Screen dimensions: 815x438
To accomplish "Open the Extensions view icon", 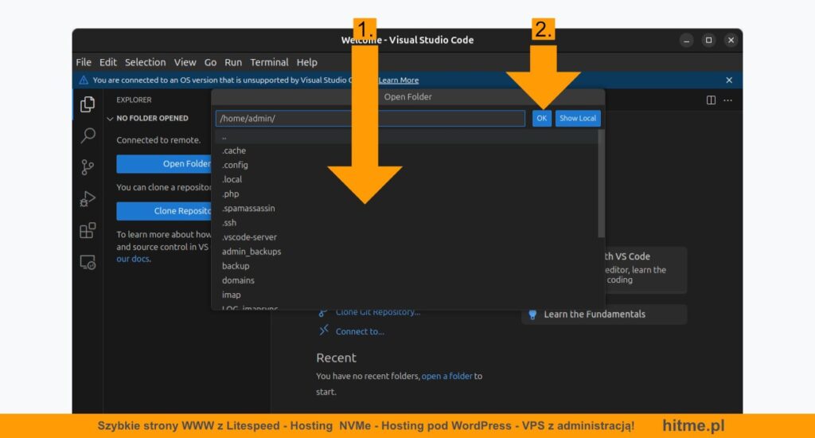I will click(x=88, y=230).
